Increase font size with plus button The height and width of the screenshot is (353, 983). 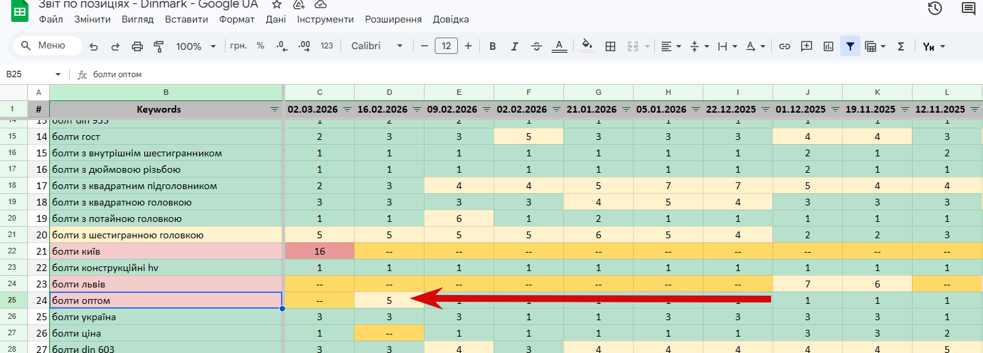(x=468, y=46)
